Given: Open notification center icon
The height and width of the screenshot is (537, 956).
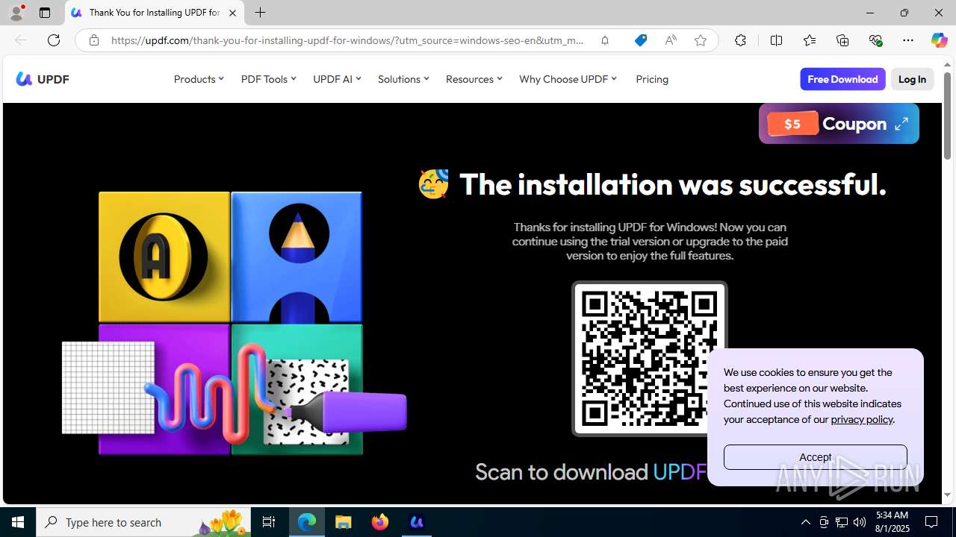Looking at the screenshot, I should click(932, 522).
